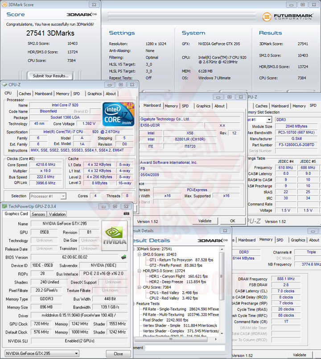Close the GPU-Z window via title bar

click(126, 206)
